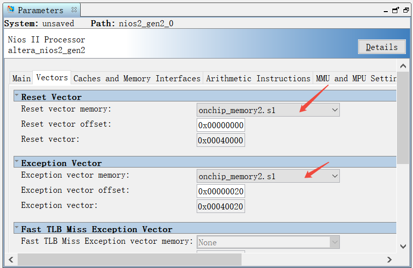Image resolution: width=413 pixels, height=268 pixels.
Task: Click the horizontal scrollbar left arrow
Action: pyautogui.click(x=11, y=259)
